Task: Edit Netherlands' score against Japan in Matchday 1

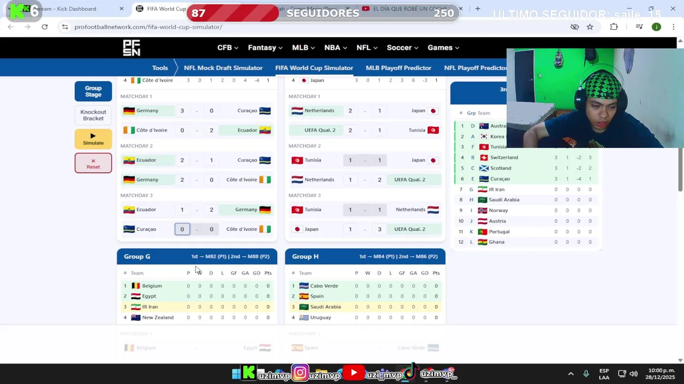Action: pos(350,111)
